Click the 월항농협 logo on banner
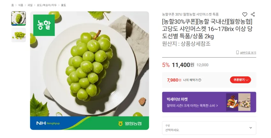The height and width of the screenshot is (138, 271). (x=130, y=123)
